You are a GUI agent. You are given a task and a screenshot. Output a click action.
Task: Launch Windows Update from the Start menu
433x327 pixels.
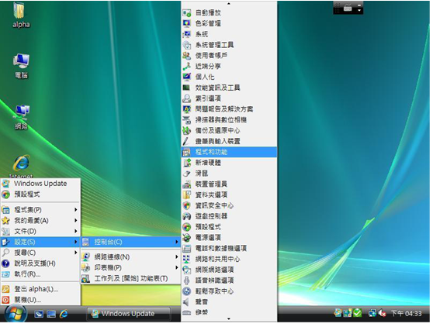40,184
